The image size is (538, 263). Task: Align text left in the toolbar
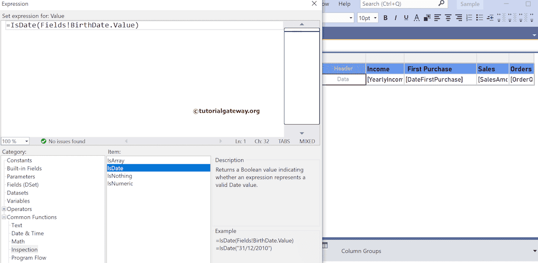(x=437, y=18)
